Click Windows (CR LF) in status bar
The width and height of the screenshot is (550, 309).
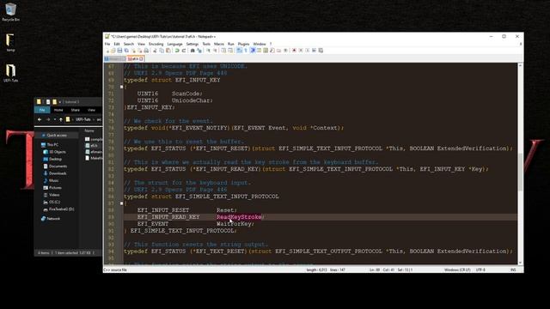point(457,270)
